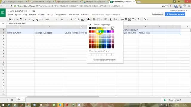Screen dimensions: 191x107
Task: Expand the Лист1 sheet tab menu arrow
Action: pos(24,100)
